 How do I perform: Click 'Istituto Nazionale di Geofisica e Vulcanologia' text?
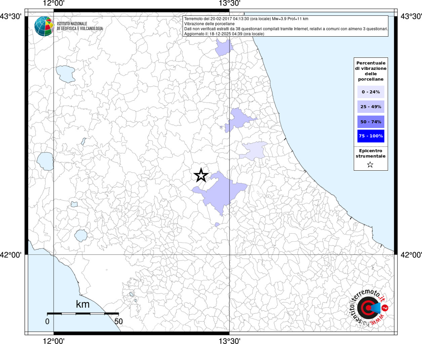(x=80, y=26)
